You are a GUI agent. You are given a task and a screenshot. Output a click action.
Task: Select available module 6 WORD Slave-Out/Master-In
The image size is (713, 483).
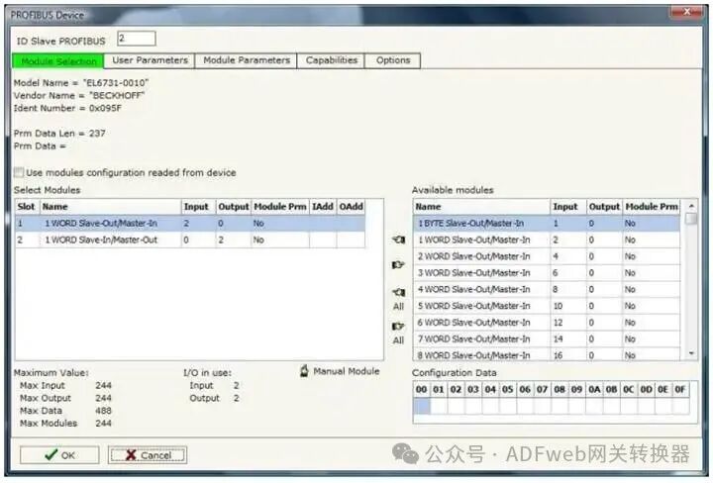pyautogui.click(x=547, y=322)
